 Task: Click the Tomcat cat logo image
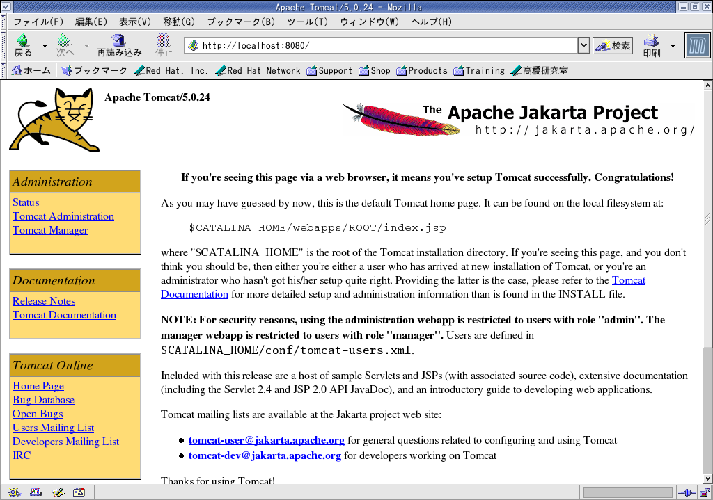(x=54, y=120)
